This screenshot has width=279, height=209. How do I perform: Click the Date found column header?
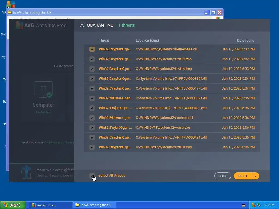[x=245, y=40]
